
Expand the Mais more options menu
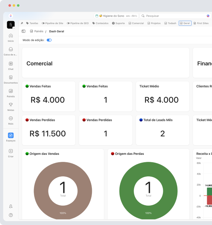11,118
